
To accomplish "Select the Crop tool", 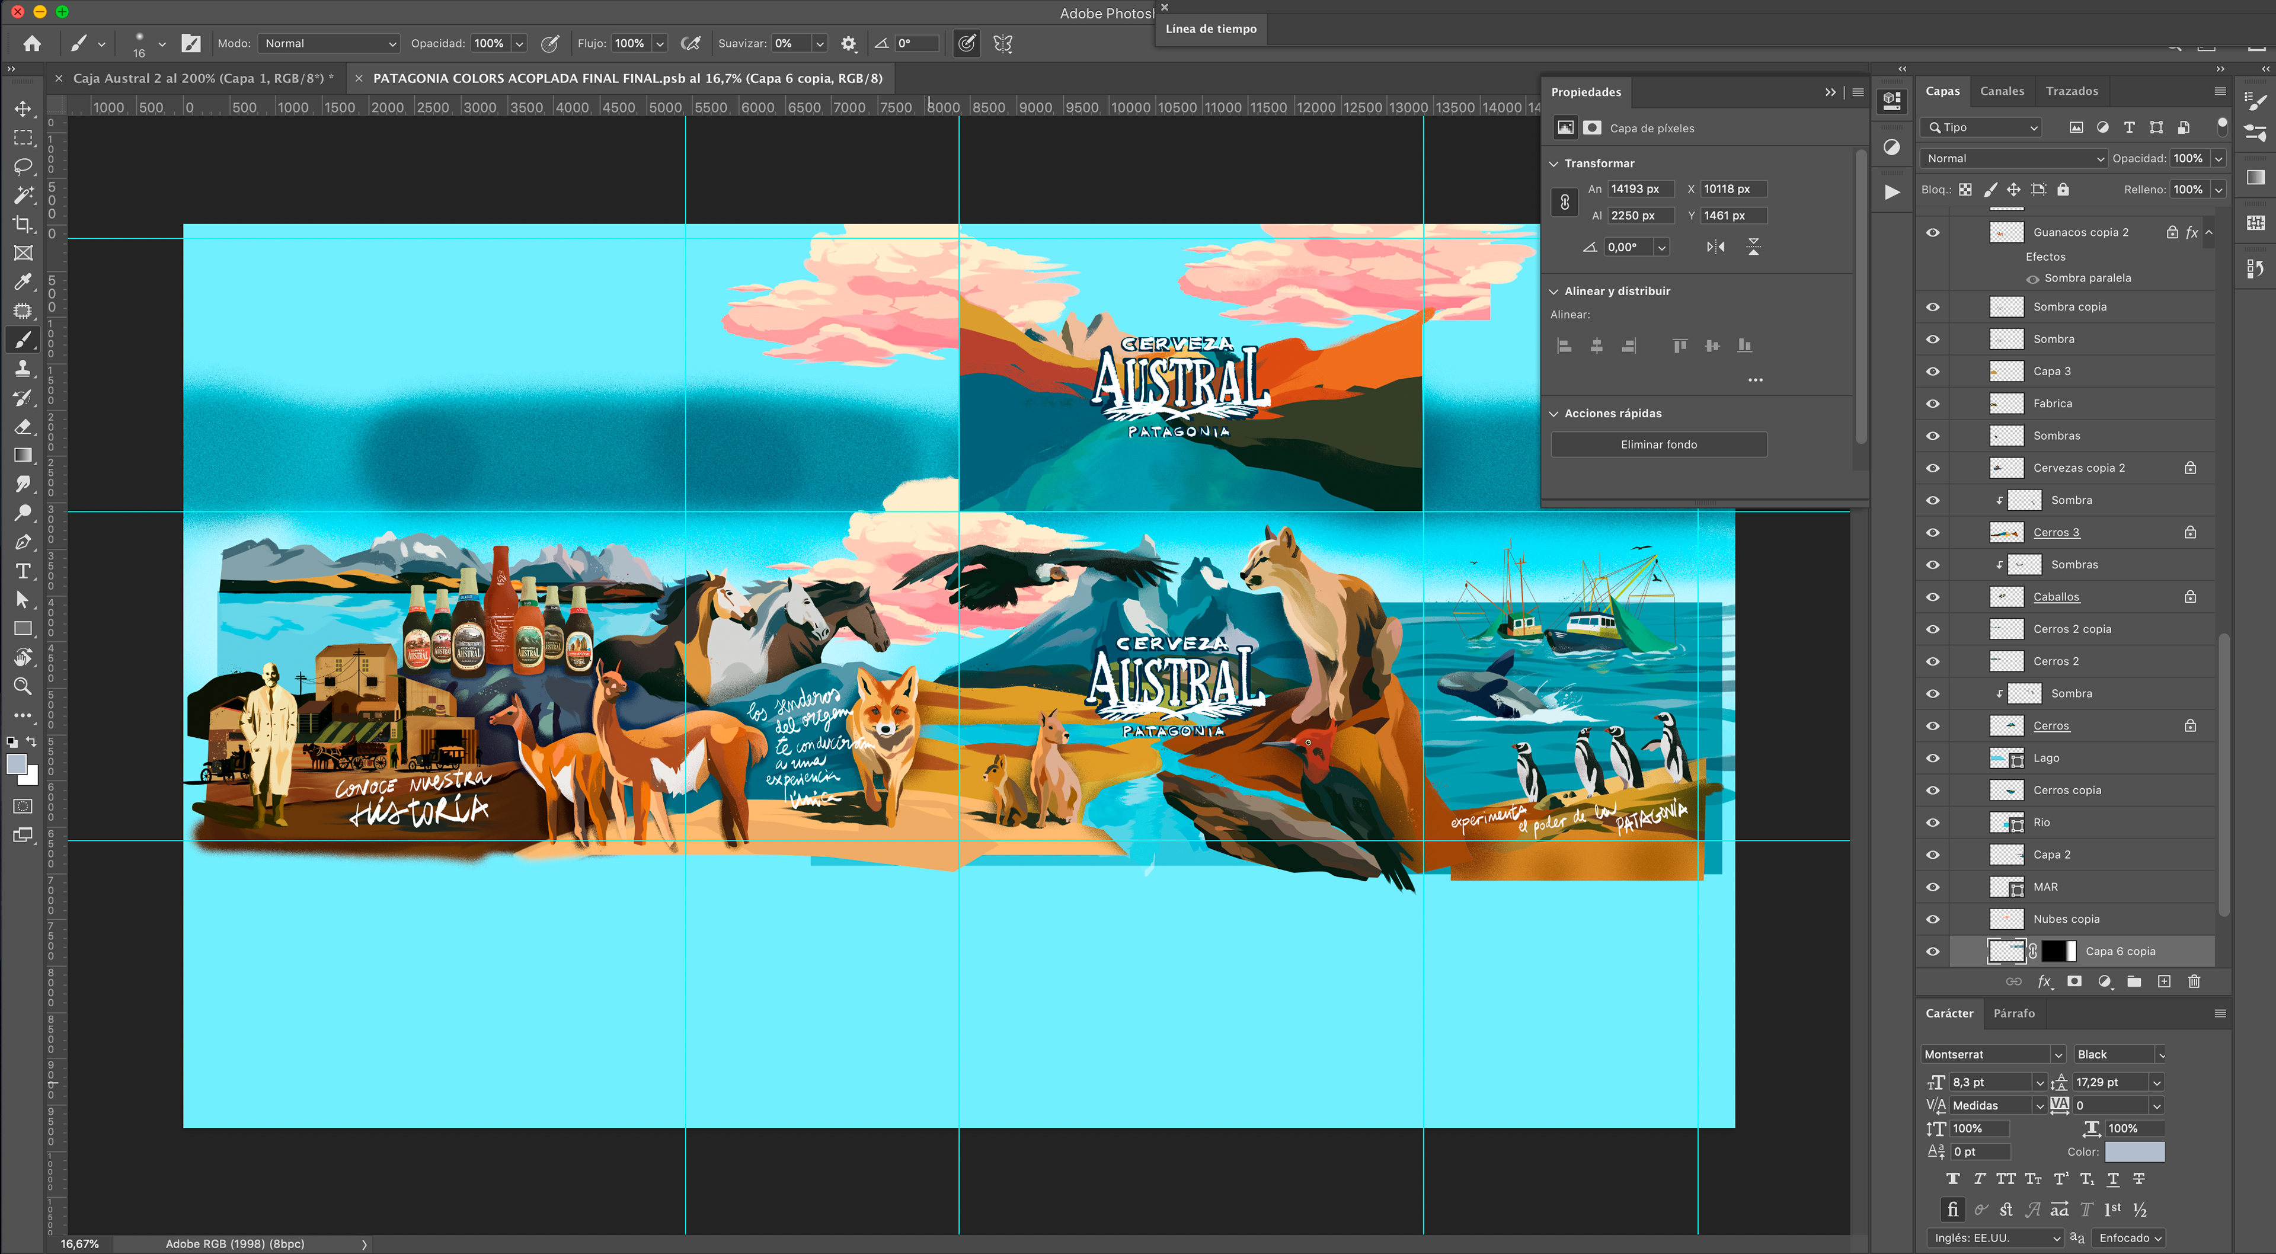I will pos(23,223).
